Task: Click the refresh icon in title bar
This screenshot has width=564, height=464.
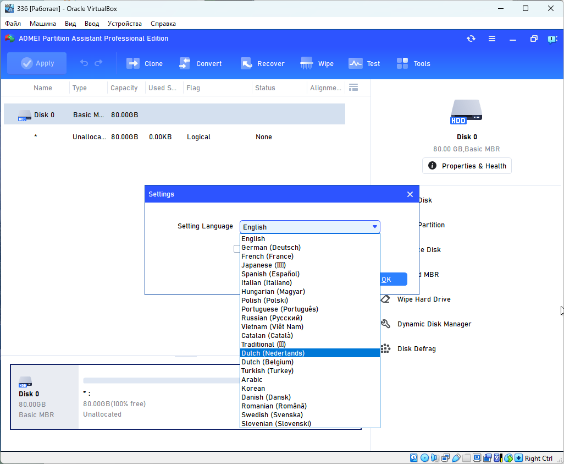Action: pos(471,39)
